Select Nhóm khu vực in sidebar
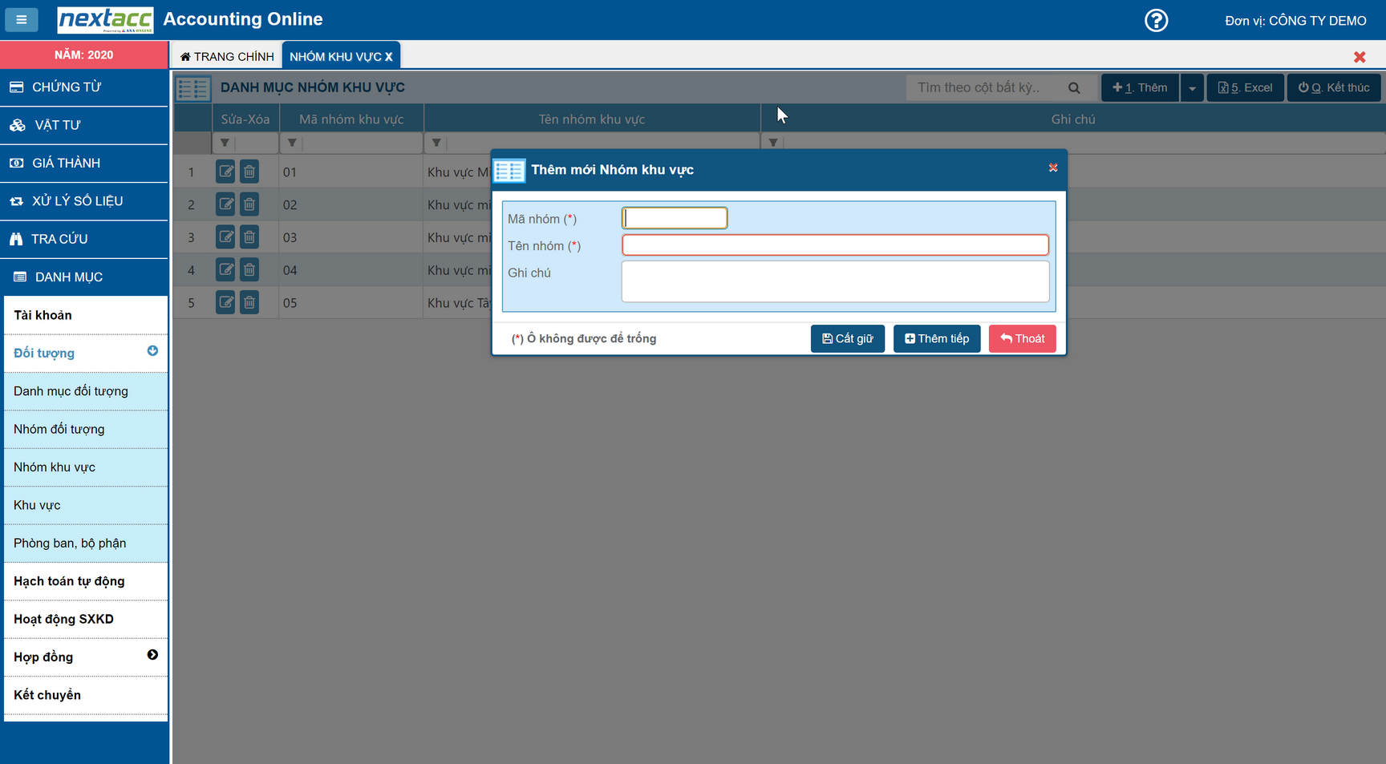Screen dimensions: 1386x764 (55, 467)
